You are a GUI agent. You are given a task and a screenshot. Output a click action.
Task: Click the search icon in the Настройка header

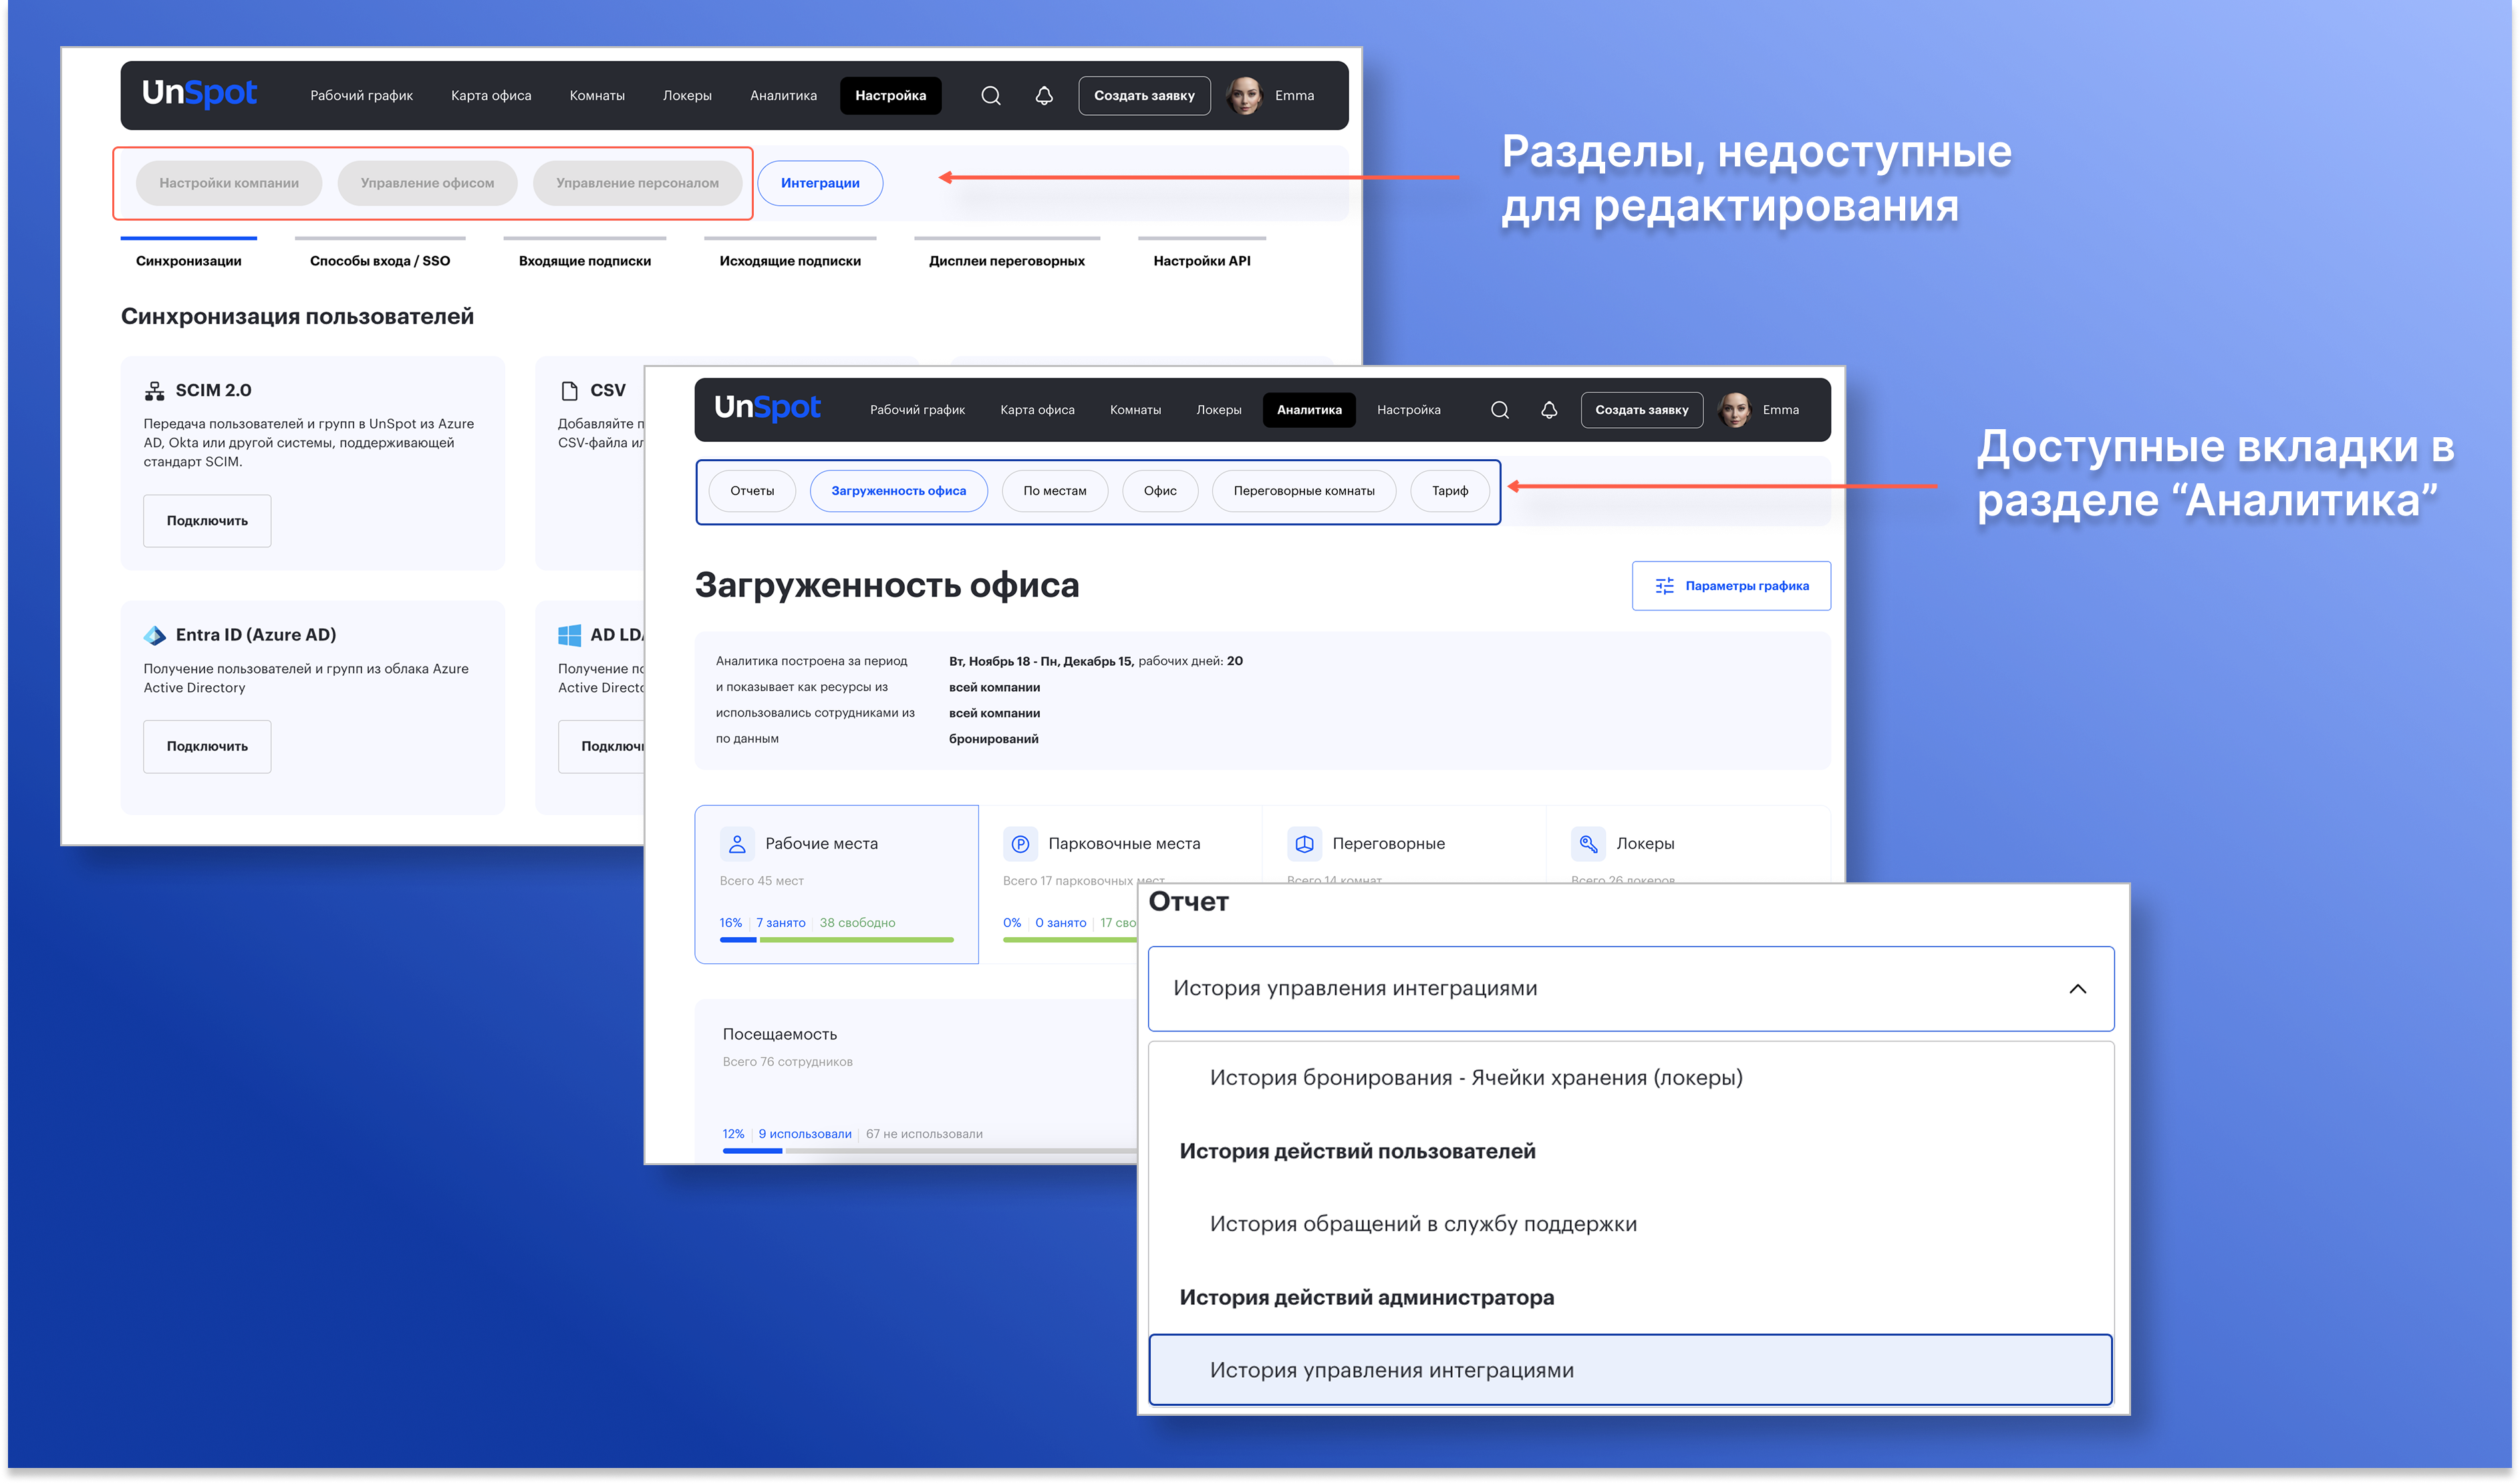click(x=990, y=96)
